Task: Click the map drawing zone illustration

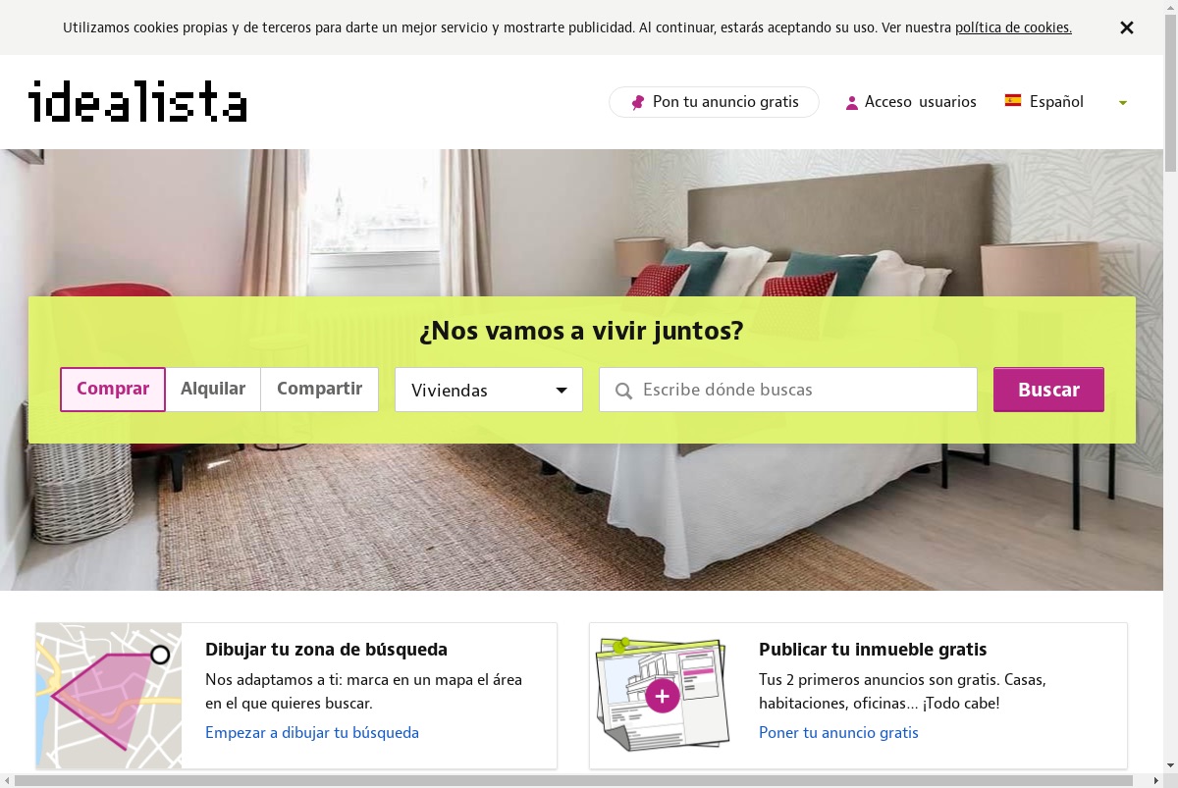Action: [109, 696]
